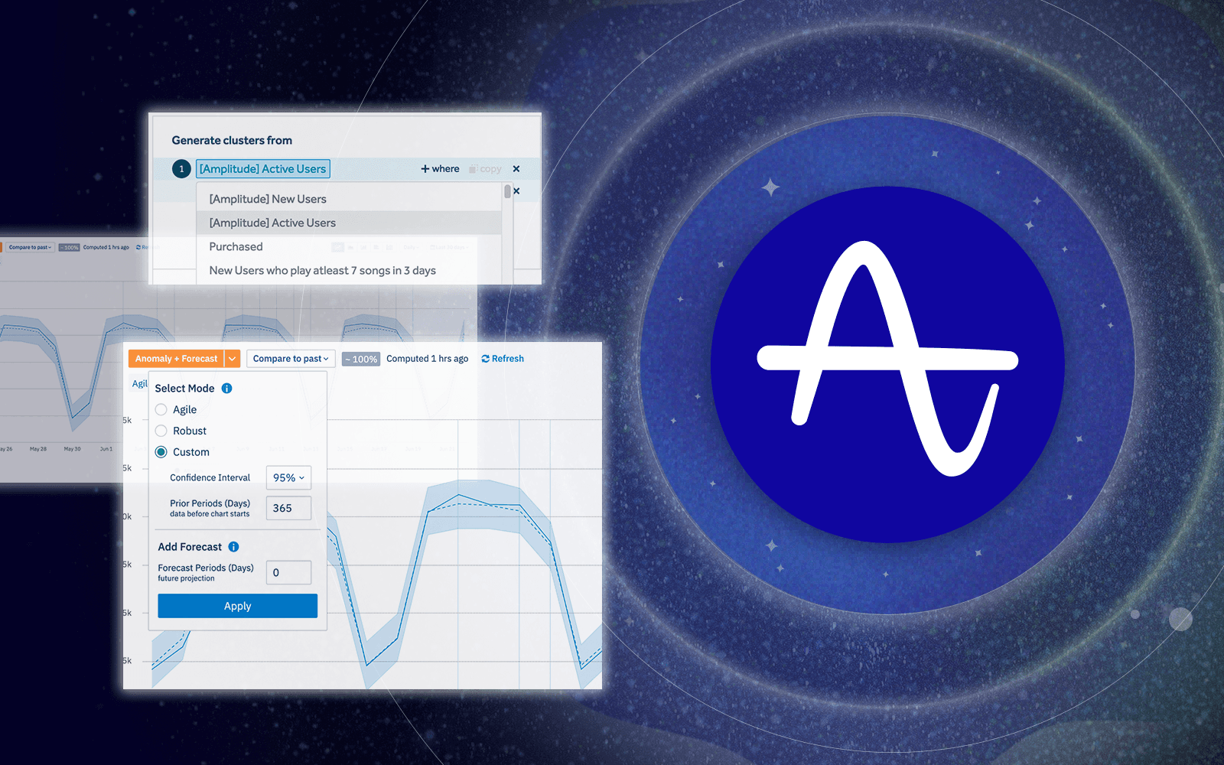Click the Add Forecast info icon
The image size is (1224, 765).
tap(234, 546)
